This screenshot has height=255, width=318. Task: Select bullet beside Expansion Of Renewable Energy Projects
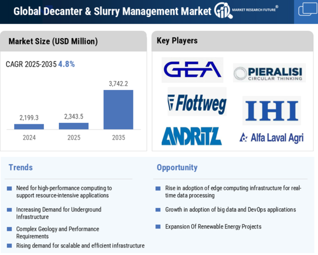coord(158,227)
